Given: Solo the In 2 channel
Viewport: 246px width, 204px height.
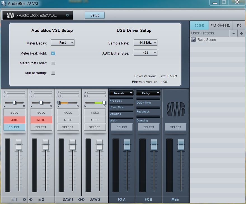Looking at the screenshot, I should coord(41,112).
